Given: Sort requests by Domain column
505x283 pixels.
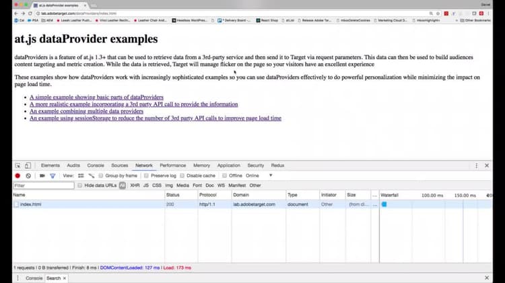Looking at the screenshot, I should (259, 195).
